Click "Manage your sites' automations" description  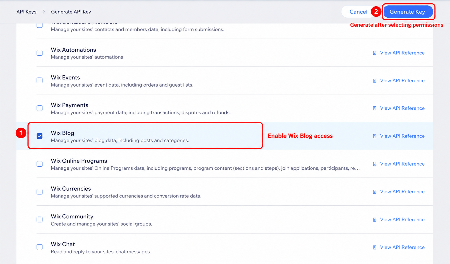click(x=87, y=57)
